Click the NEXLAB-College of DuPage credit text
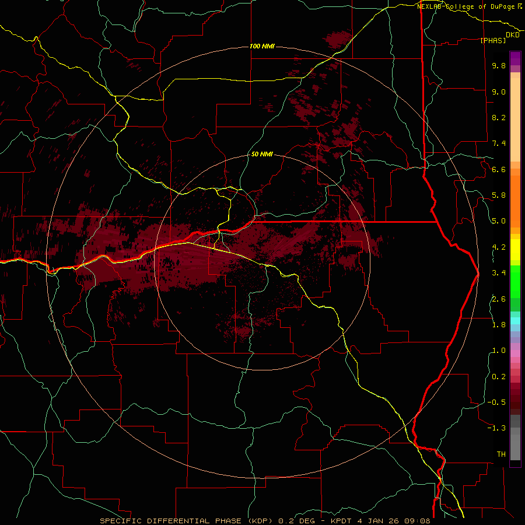This screenshot has width=525, height=525. pyautogui.click(x=466, y=6)
